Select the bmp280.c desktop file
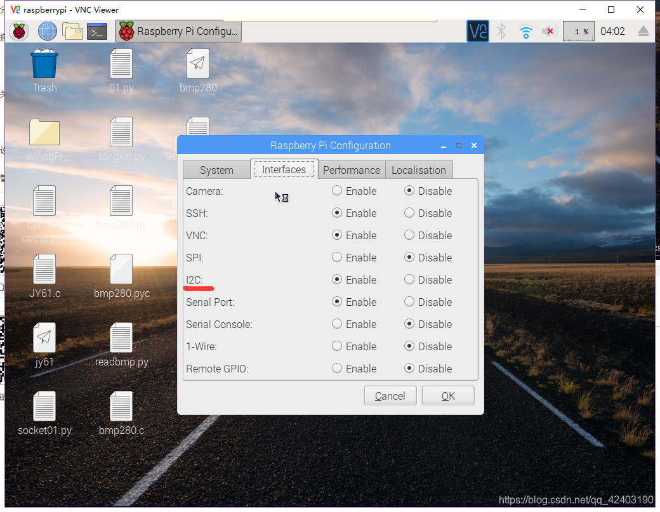The image size is (660, 512). (x=121, y=414)
